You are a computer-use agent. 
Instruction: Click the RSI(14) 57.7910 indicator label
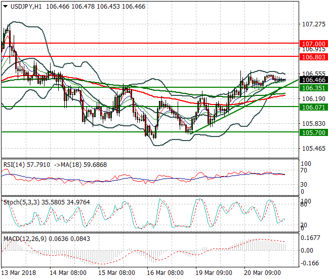point(27,165)
